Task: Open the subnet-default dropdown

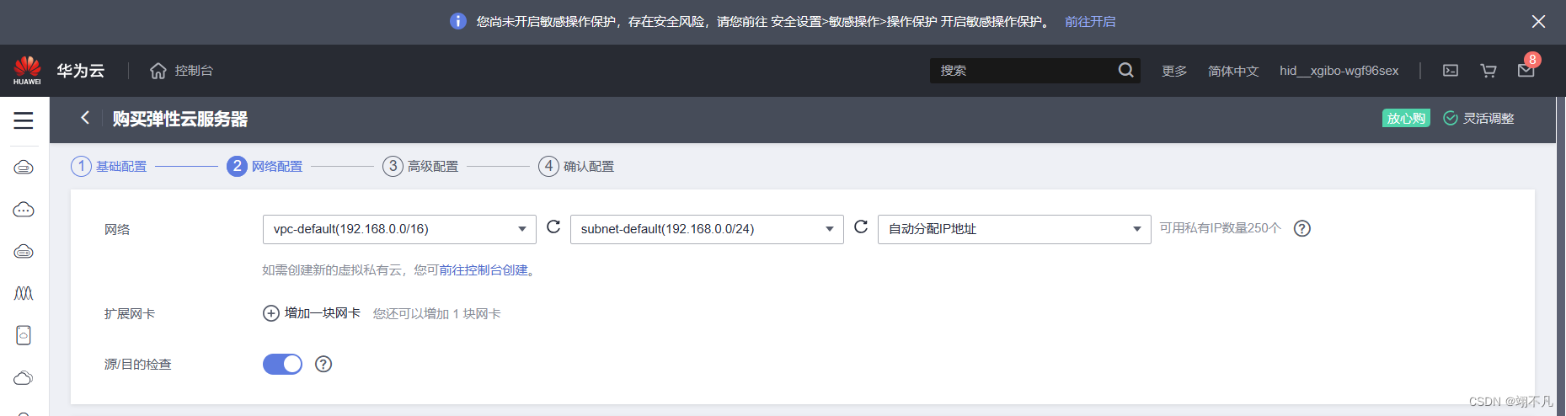Action: [707, 229]
